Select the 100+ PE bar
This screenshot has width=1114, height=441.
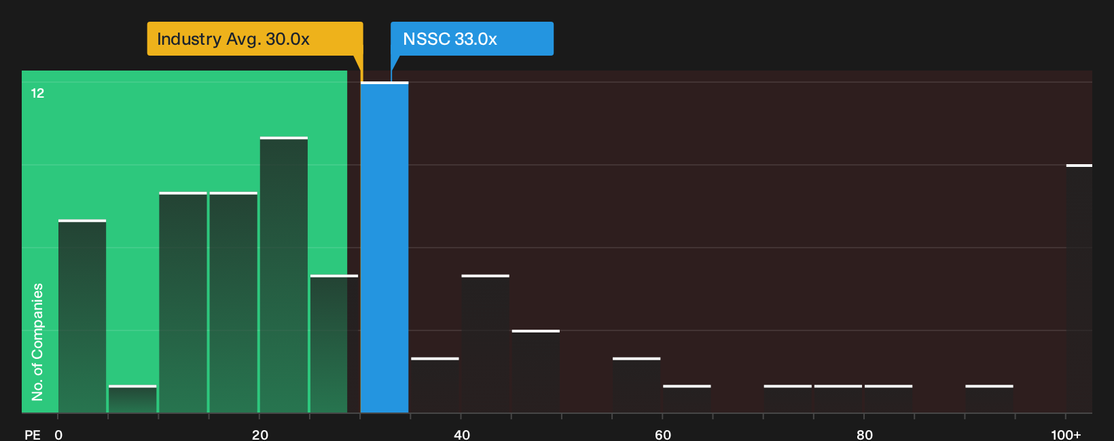pyautogui.click(x=1079, y=288)
